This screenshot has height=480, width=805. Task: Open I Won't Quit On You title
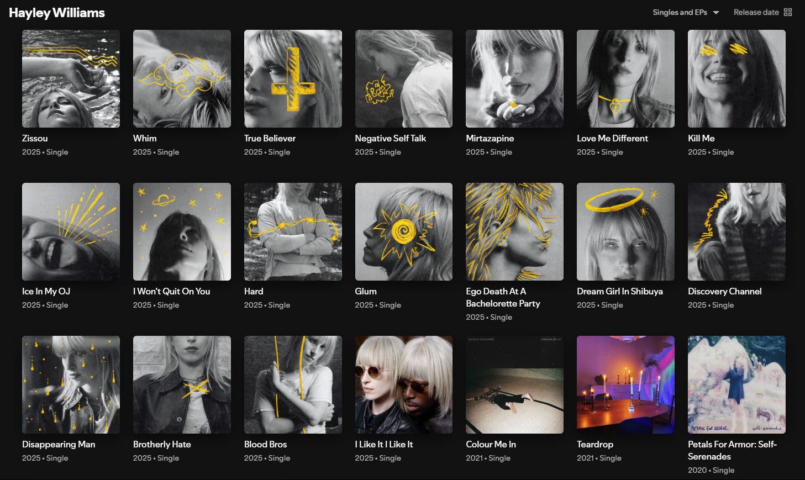[x=171, y=291]
